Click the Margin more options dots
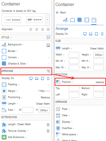 point(48,91)
